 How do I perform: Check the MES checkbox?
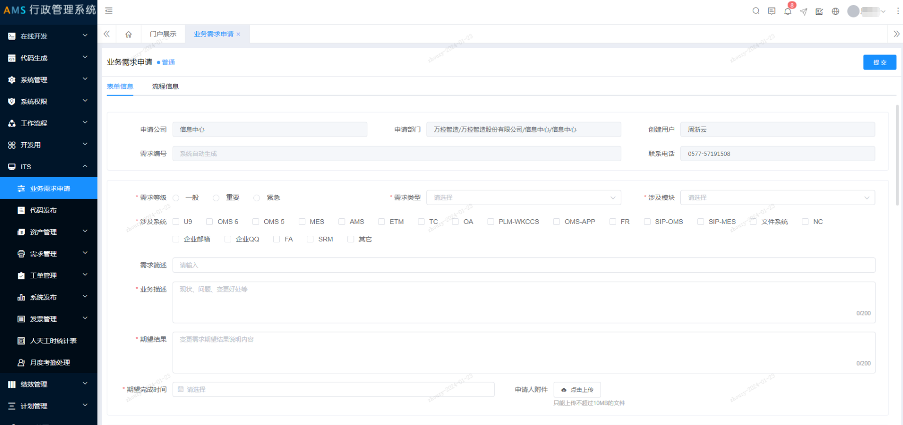point(302,222)
